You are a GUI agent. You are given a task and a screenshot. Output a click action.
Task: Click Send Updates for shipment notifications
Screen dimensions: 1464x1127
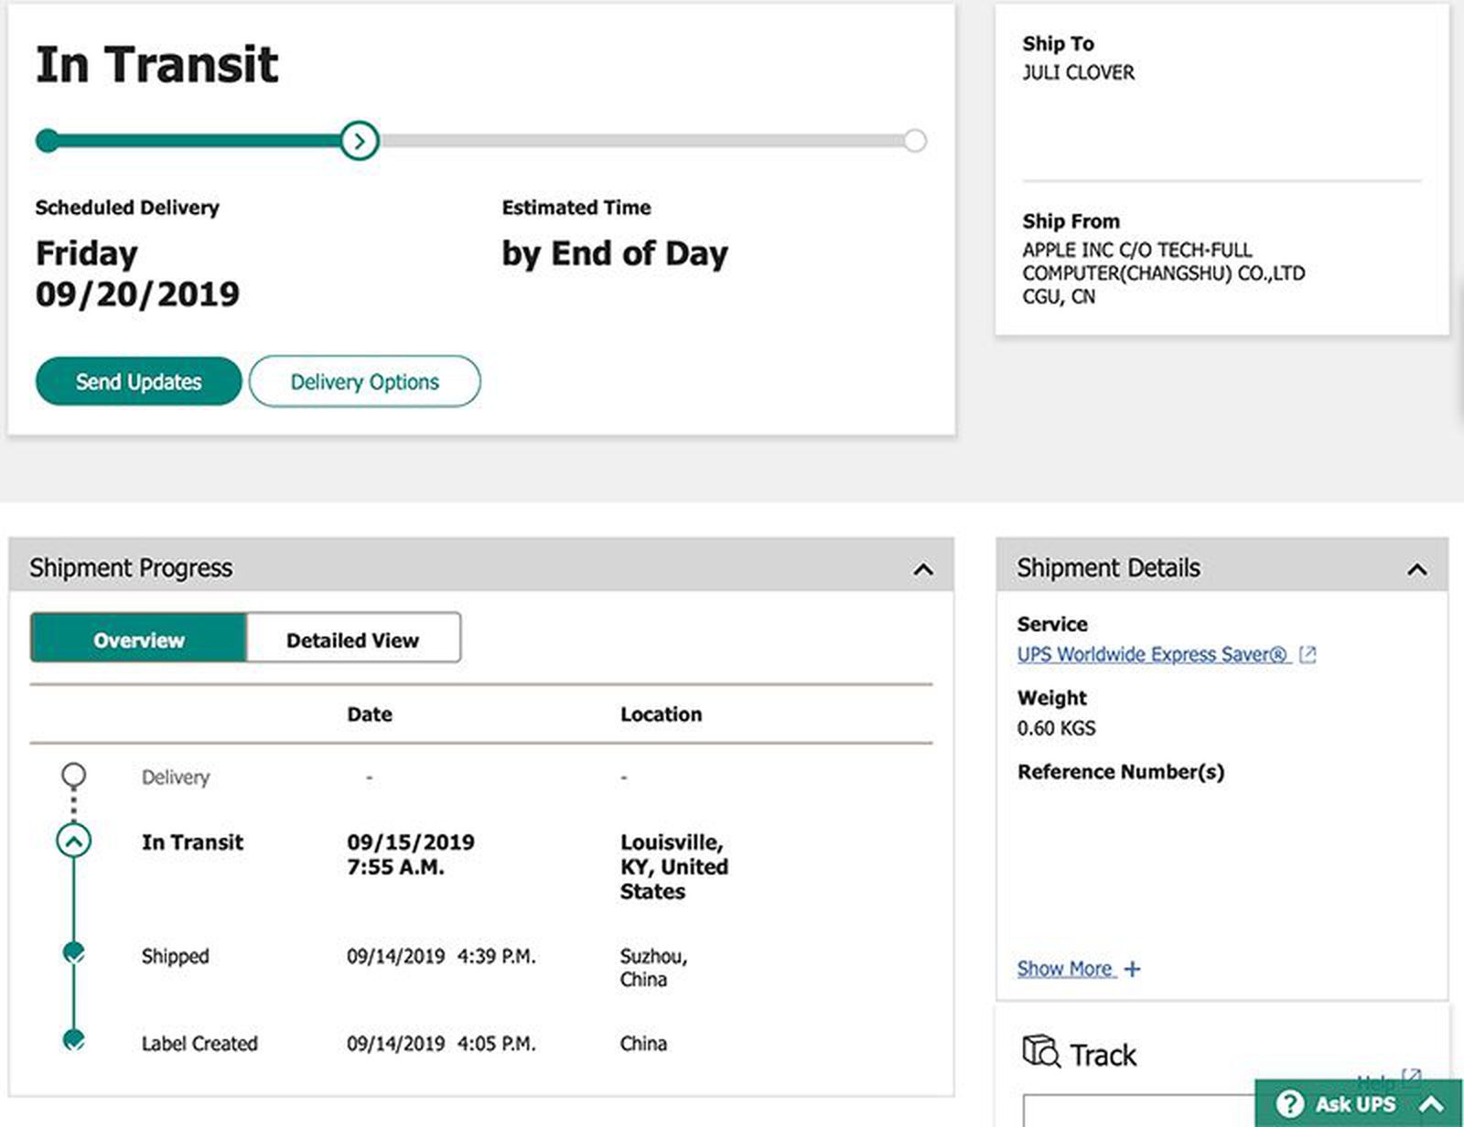point(138,381)
